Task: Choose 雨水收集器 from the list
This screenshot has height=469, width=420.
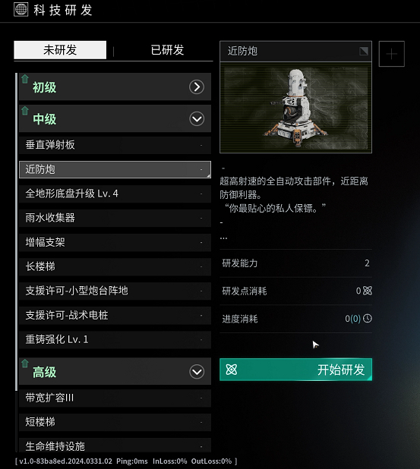Action: (x=115, y=218)
